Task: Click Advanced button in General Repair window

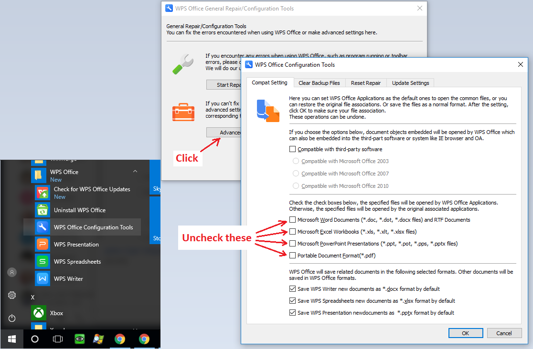Action: click(x=224, y=133)
